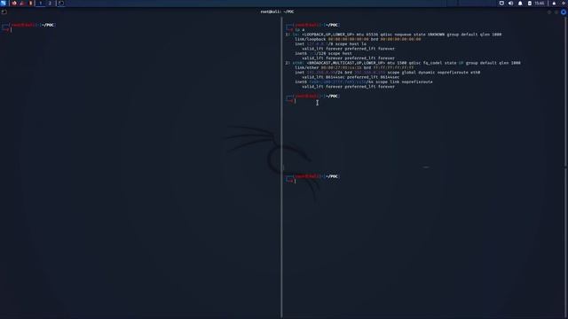Click the 'link/loopback' output line
Viewport: 568px width, 319px height.
(358, 39)
